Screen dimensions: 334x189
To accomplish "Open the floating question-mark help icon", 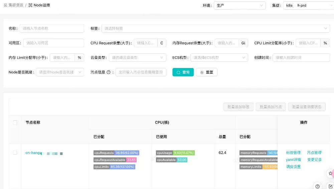I will 318,186.
